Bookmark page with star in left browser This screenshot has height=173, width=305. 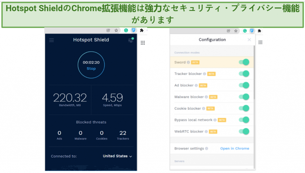click(x=116, y=30)
